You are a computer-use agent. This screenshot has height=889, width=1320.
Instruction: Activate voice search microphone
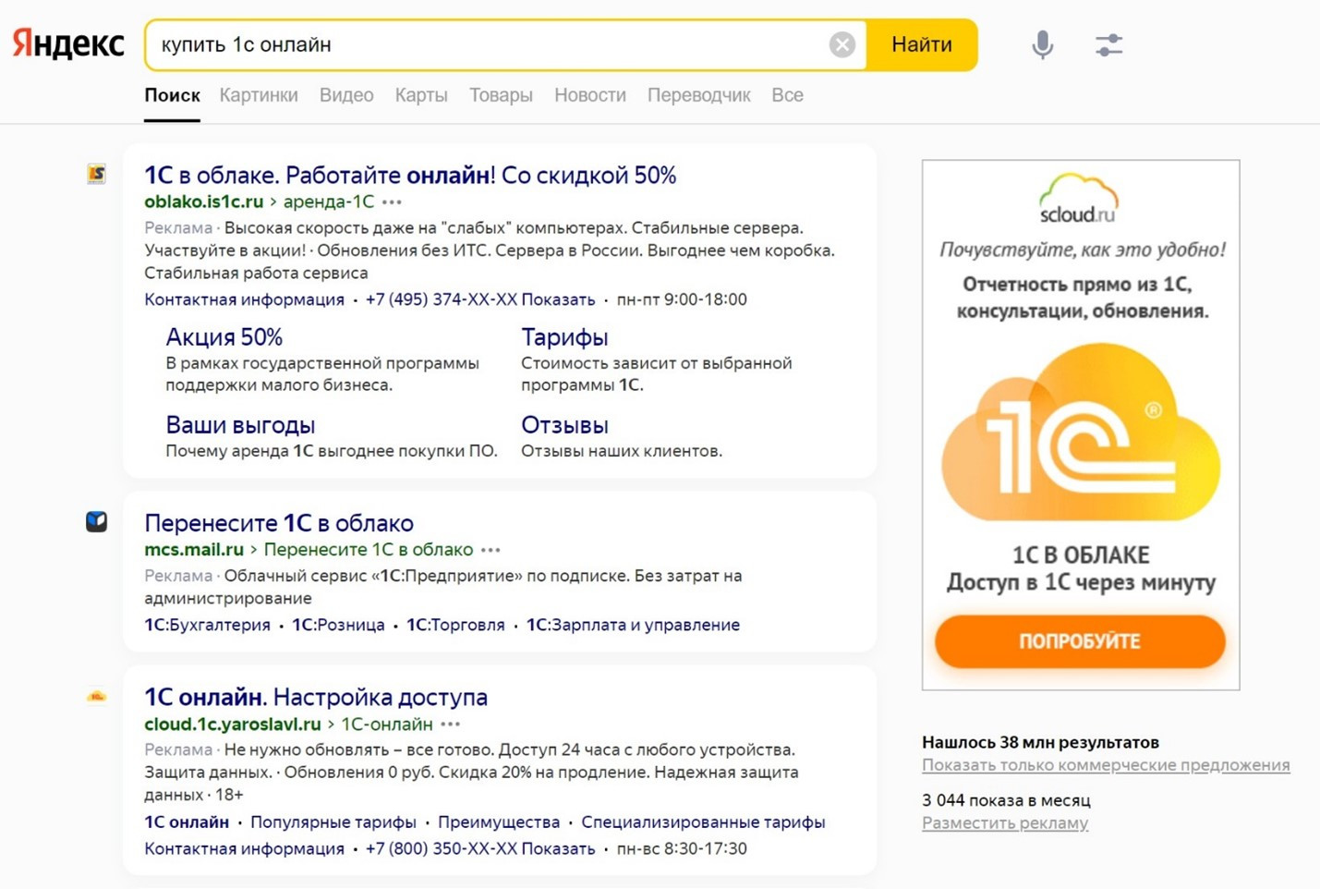(1042, 44)
